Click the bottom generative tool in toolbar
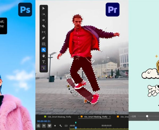Viewport: 159px width, 130px height. click(44, 68)
